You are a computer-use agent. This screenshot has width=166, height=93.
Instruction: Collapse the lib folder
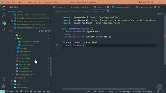(16, 38)
